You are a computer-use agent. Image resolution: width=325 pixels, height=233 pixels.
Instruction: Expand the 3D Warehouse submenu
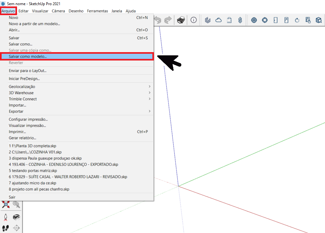[x=77, y=93]
